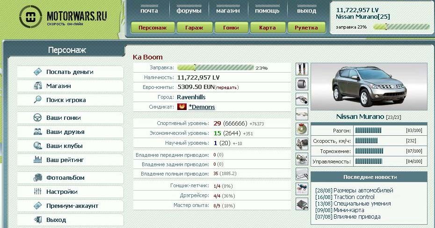The width and height of the screenshot is (435, 228).
Task: Click the Мастер опыта value 8/9
Action: tap(217, 206)
